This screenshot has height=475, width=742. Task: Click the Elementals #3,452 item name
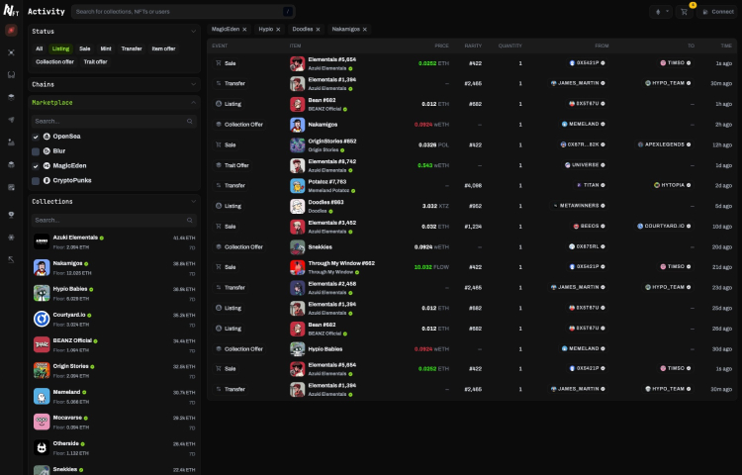[x=332, y=223]
